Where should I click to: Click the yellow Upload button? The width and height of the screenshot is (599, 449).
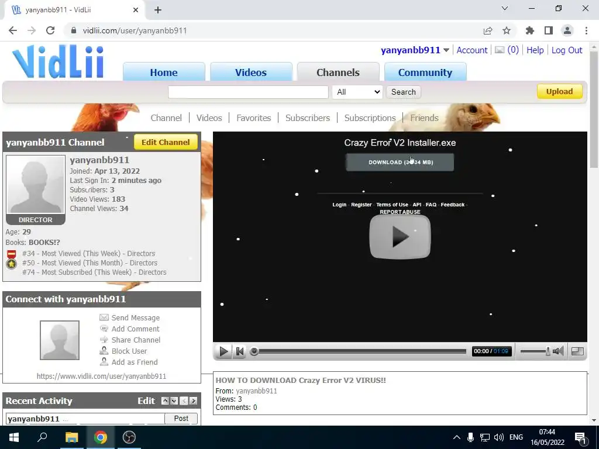tap(560, 92)
